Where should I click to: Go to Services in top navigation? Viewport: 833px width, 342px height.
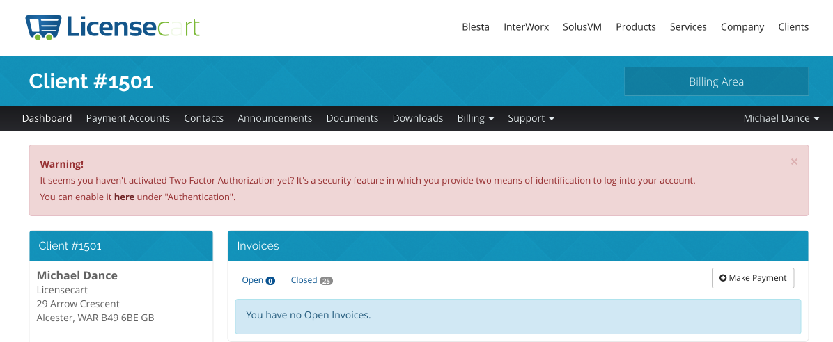click(688, 27)
